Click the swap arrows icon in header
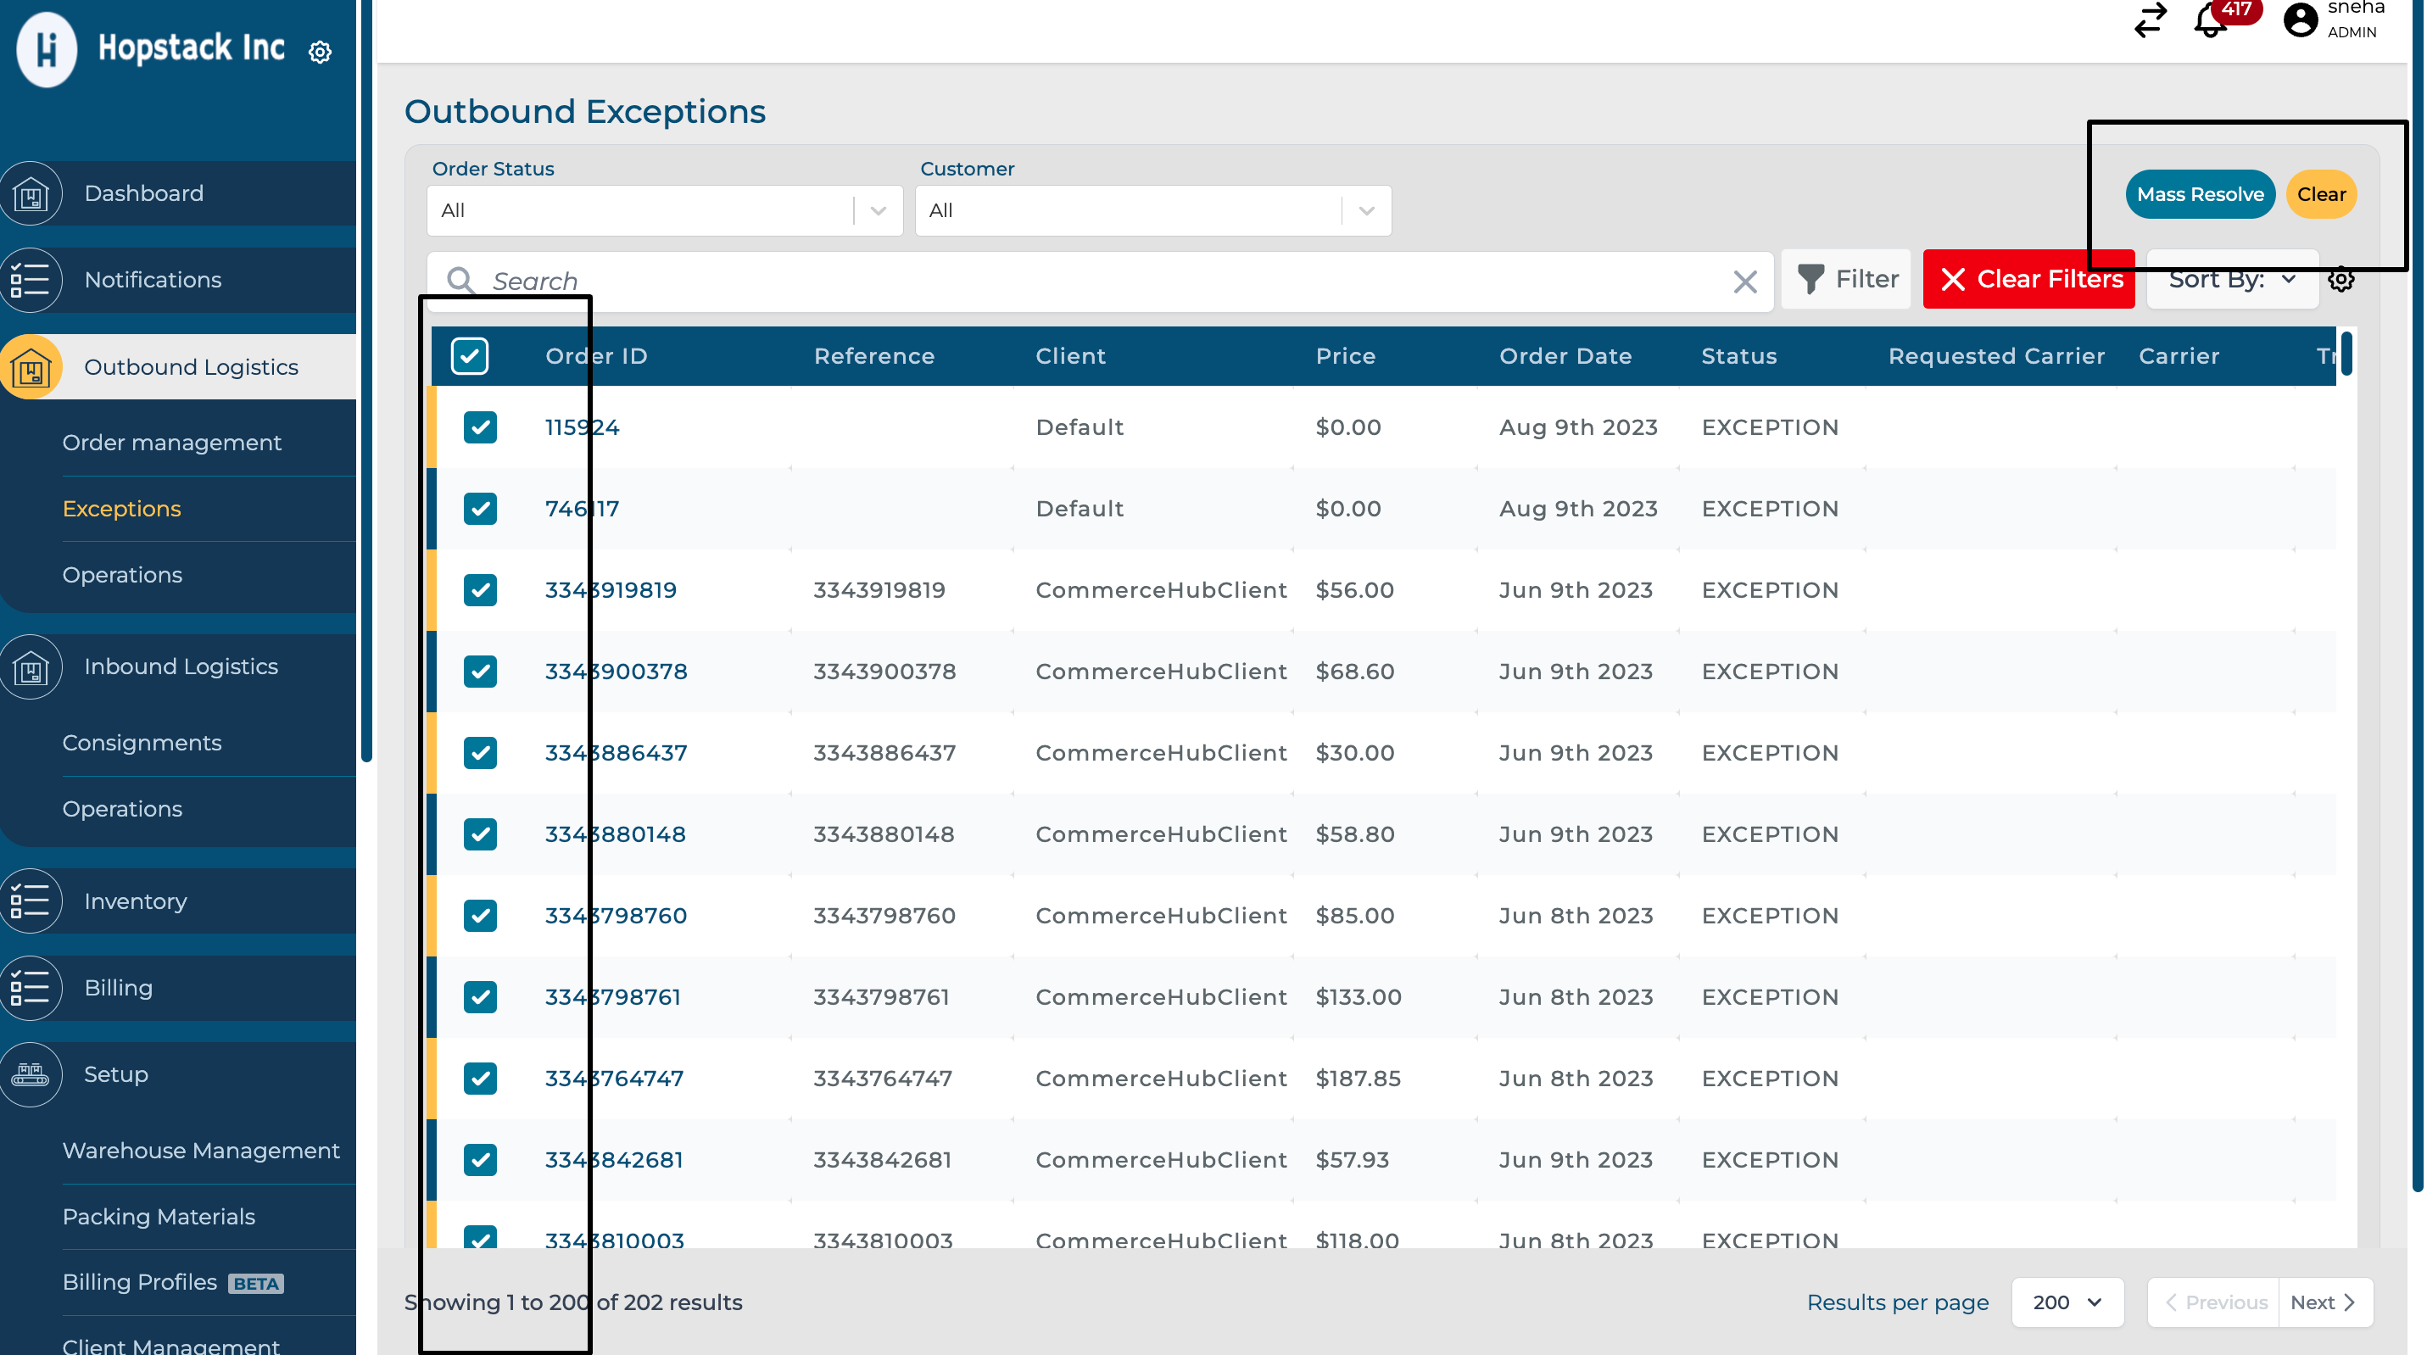The image size is (2427, 1355). tap(2150, 20)
